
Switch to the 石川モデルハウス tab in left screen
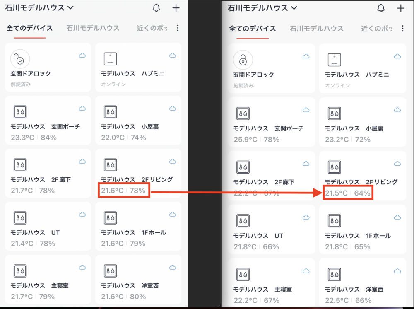(x=93, y=28)
